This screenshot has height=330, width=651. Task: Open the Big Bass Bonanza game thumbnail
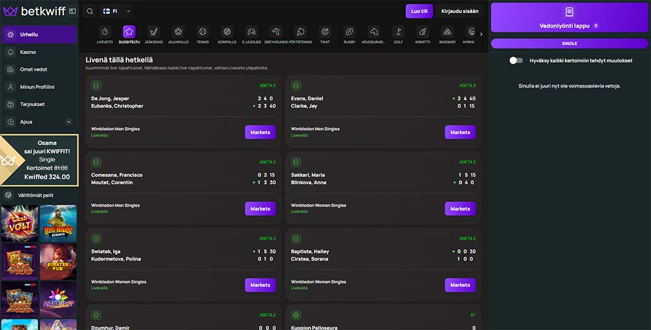(x=58, y=224)
